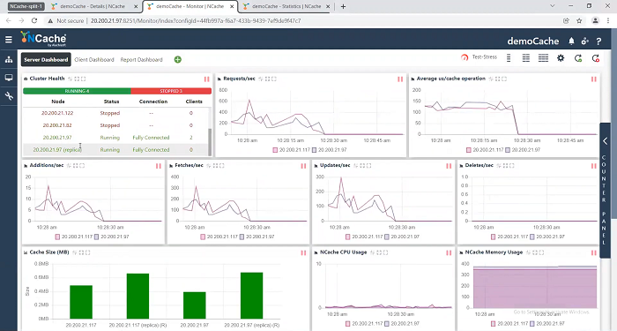Pause the Cluster Health panel
The height and width of the screenshot is (331, 617).
coord(206,79)
